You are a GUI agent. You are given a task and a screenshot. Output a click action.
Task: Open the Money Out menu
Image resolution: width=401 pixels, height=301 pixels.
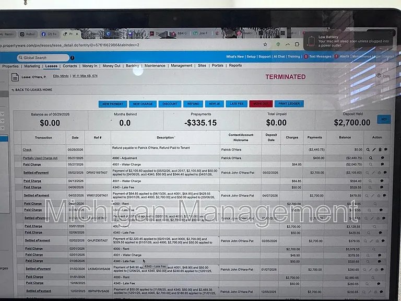112,66
